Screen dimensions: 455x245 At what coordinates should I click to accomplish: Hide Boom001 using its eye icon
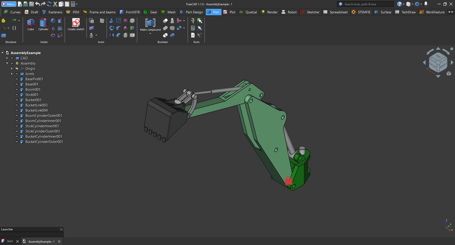coord(17,89)
